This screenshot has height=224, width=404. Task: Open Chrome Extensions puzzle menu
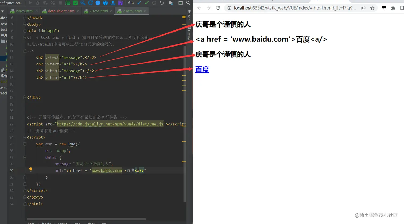pos(393,8)
